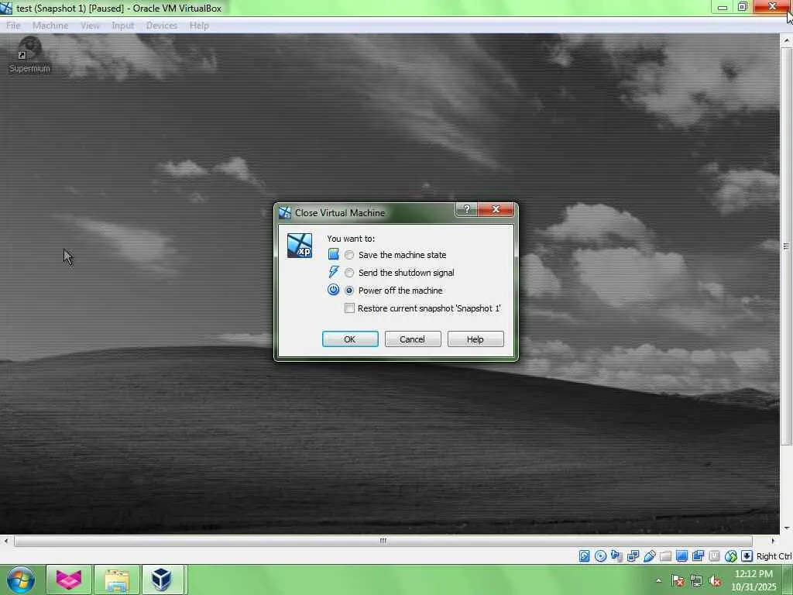
Task: Open the Input menu
Action: (123, 26)
